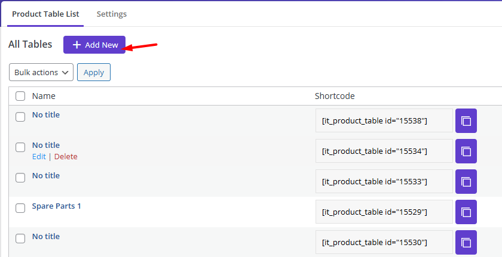Select the checkbox for table id 15530 row
Viewport: 502px width, 257px height.
pos(20,238)
